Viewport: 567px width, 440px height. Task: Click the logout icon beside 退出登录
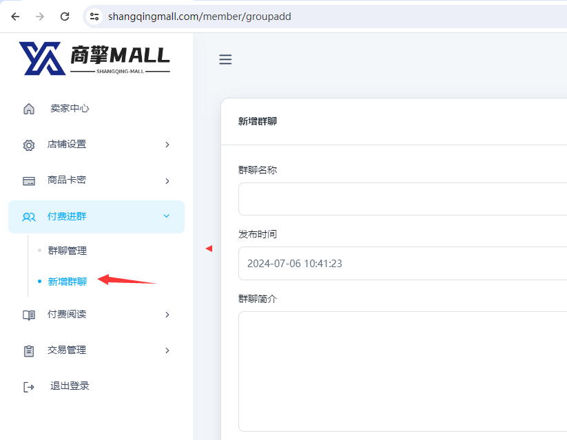29,386
